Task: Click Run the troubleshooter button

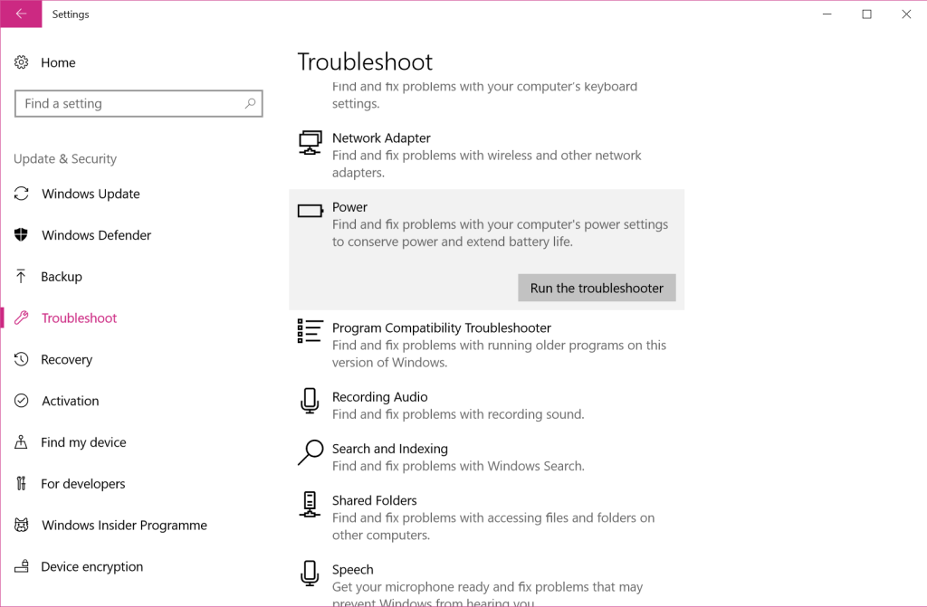Action: 597,288
